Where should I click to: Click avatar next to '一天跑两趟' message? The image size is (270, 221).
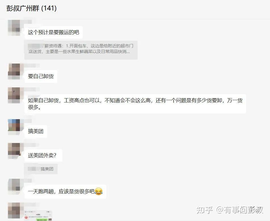click(x=14, y=187)
